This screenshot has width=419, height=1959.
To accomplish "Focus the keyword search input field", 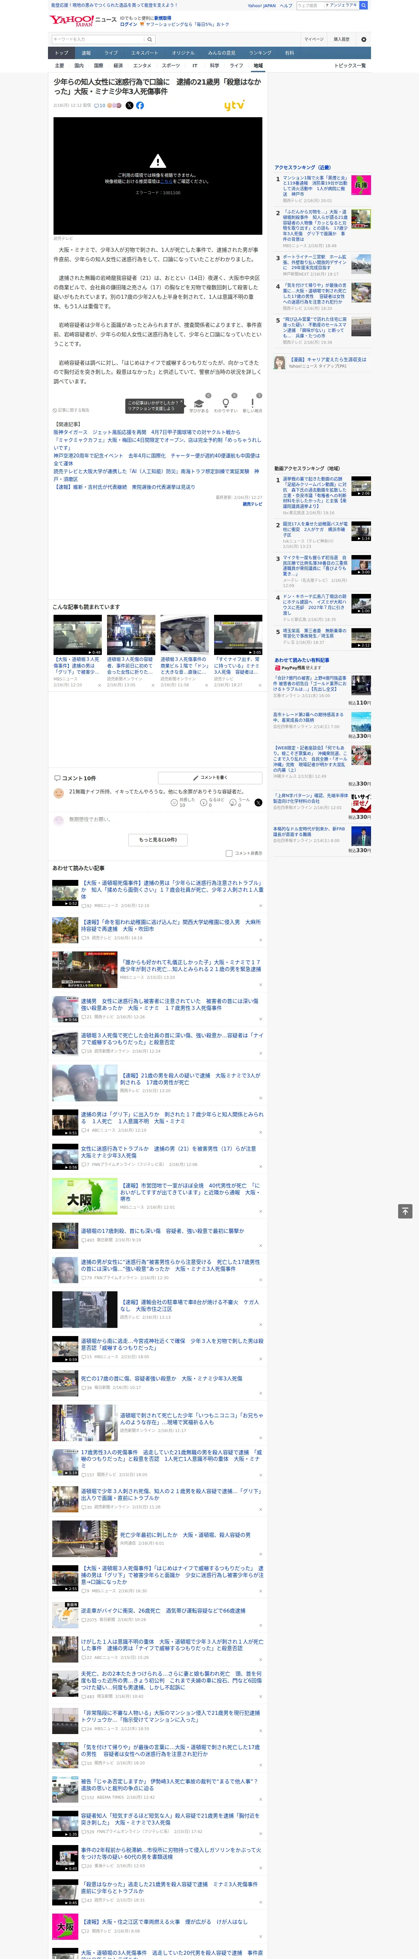I will point(98,40).
